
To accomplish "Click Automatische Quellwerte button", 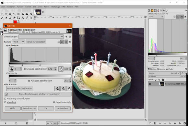I will 19,88.
